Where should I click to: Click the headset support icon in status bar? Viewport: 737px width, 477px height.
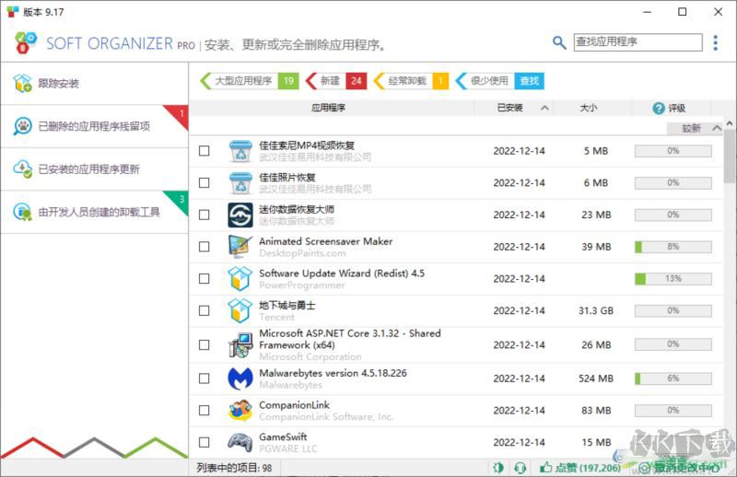click(x=521, y=468)
